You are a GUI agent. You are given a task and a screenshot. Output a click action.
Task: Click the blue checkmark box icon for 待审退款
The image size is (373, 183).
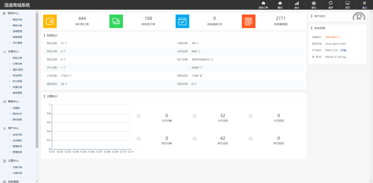[x=182, y=21]
